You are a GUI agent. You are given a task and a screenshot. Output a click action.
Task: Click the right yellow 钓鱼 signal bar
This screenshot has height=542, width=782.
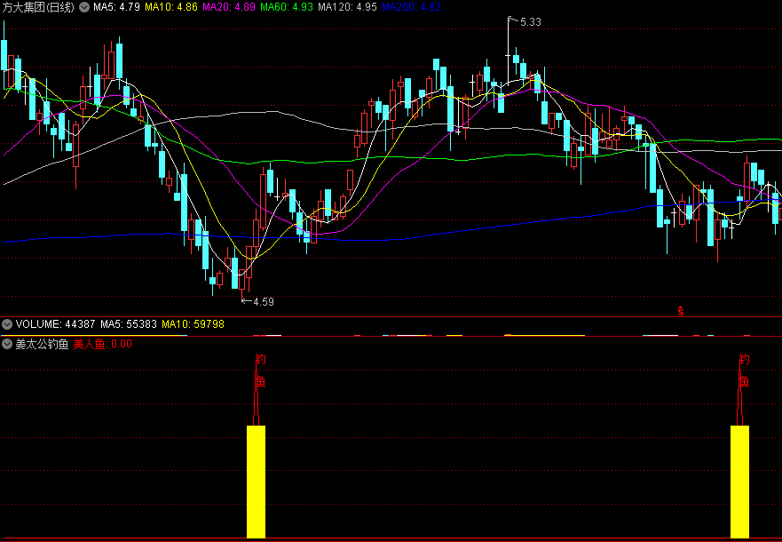[x=739, y=482]
